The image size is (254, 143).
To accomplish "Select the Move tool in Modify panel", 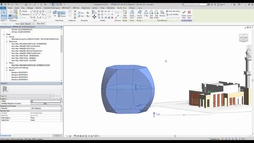I will tap(94, 17).
